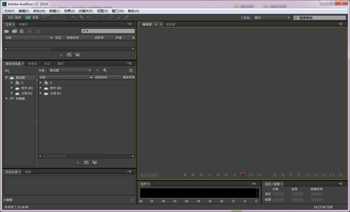Switch to the 收藏夹 tab
Screen dimensions: 350x212
[23, 24]
